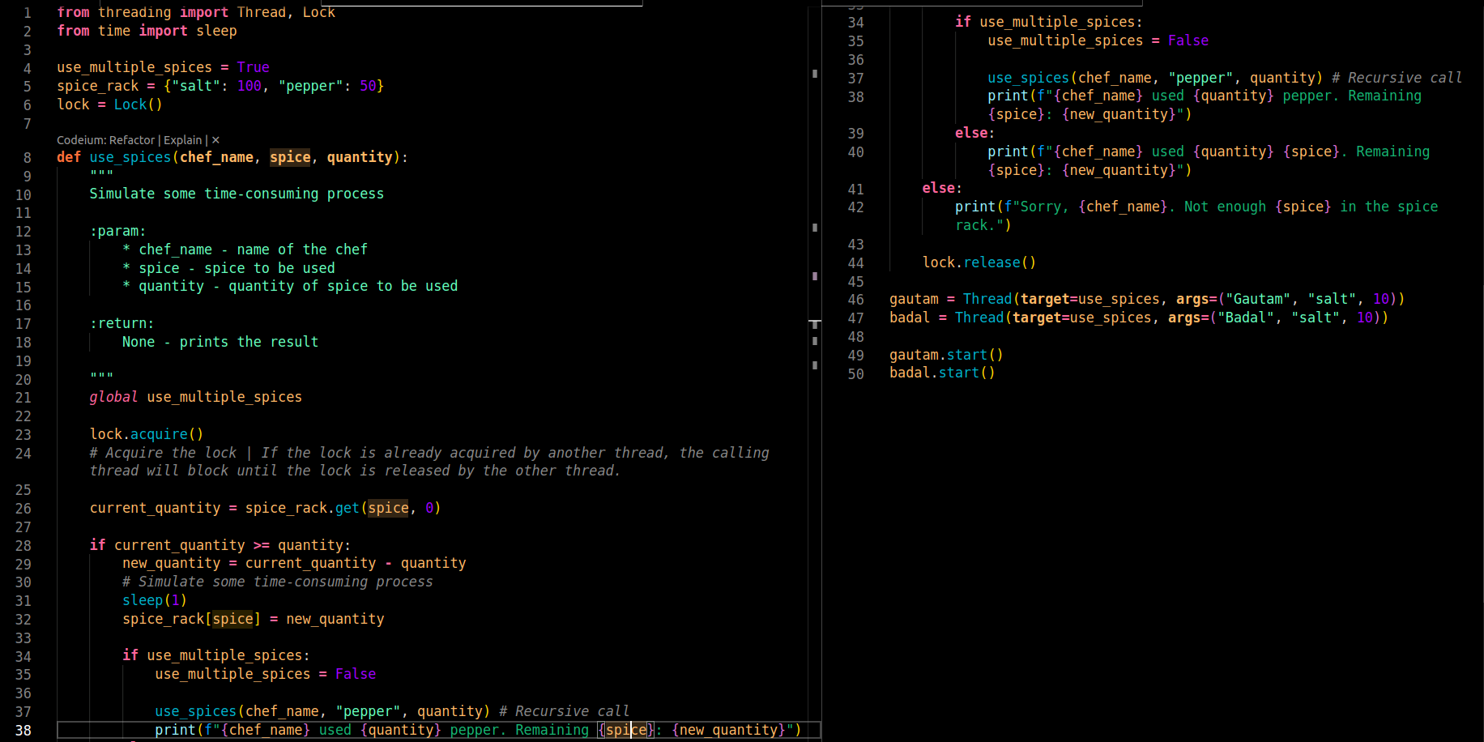Click 'sleep(1)' on line 31
Screen dimensions: 1484x742
pyautogui.click(x=155, y=600)
